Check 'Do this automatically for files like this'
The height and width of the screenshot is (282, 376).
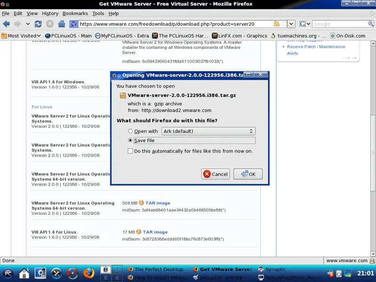(x=131, y=151)
